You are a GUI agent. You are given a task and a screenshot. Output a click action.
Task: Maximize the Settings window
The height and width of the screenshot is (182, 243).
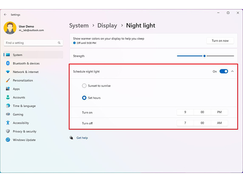click(x=228, y=13)
